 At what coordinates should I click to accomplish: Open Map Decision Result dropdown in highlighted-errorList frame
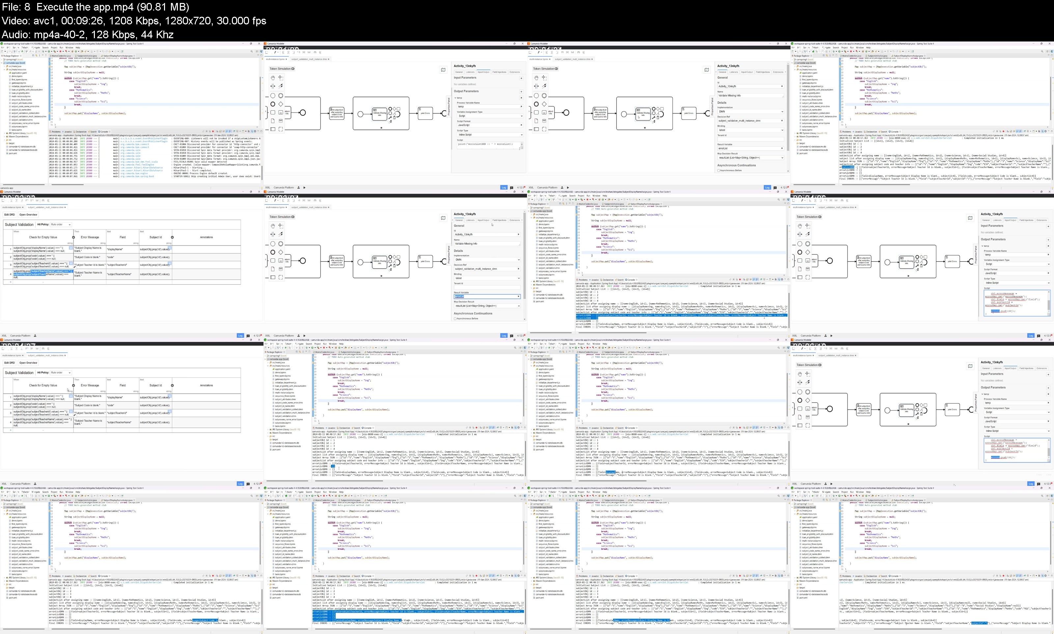(487, 306)
